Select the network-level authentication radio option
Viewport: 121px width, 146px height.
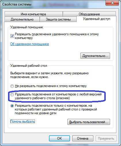coord(12,106)
